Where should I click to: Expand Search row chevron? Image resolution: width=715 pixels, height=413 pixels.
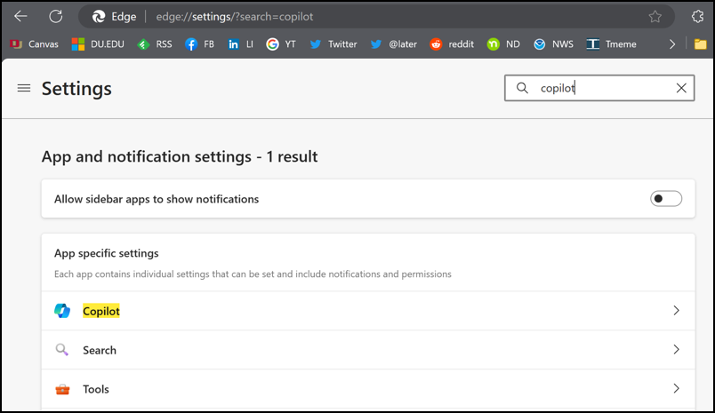point(676,349)
